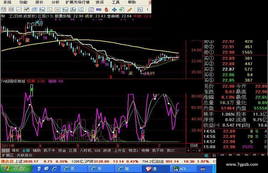Select the XDK indicator tab

[x=97, y=150]
